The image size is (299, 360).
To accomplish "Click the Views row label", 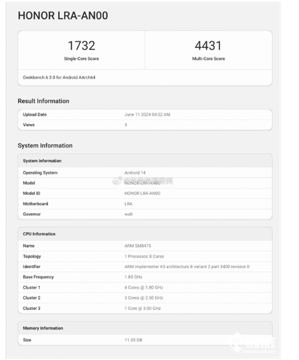I will click(29, 125).
